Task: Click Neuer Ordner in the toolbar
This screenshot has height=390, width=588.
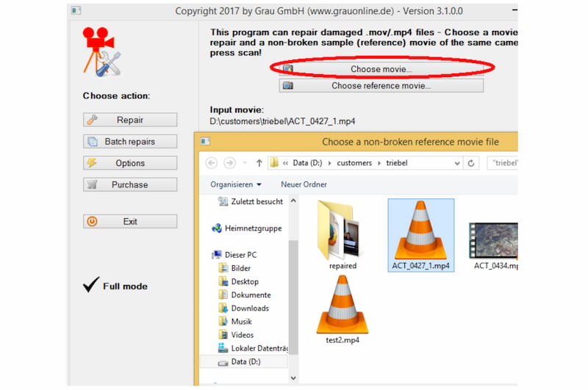Action: click(x=304, y=184)
